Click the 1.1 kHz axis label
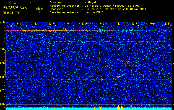 pyautogui.click(x=2, y=36)
